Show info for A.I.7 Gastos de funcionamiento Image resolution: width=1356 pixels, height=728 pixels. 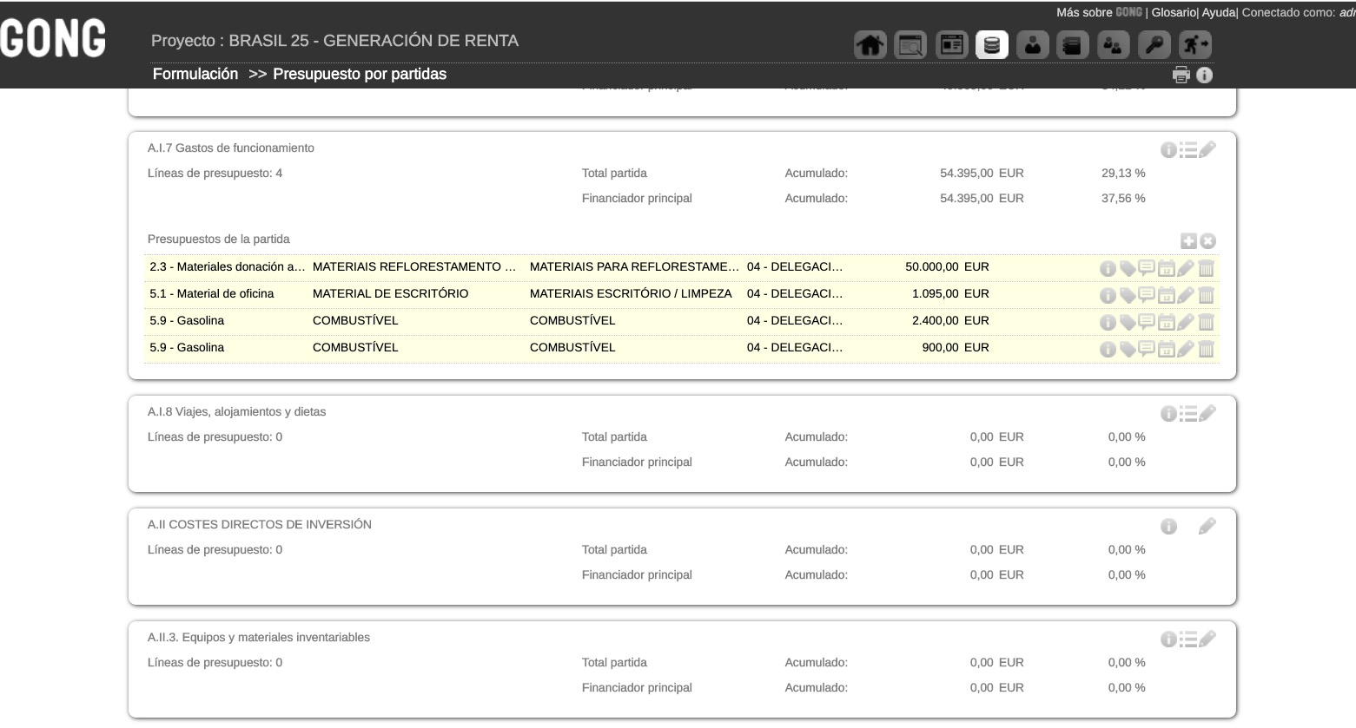tap(1168, 150)
